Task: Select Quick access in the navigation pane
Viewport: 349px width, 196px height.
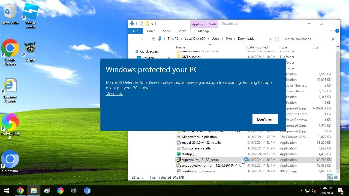Action: [149, 51]
